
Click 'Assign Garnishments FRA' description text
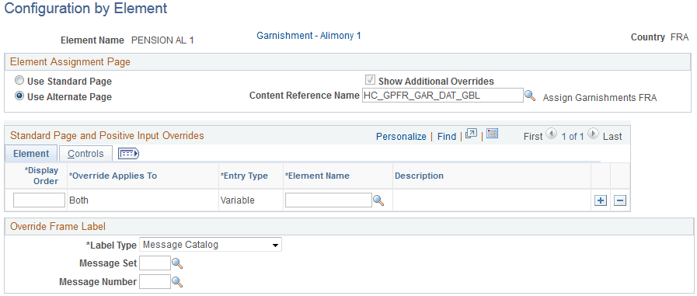tap(600, 98)
